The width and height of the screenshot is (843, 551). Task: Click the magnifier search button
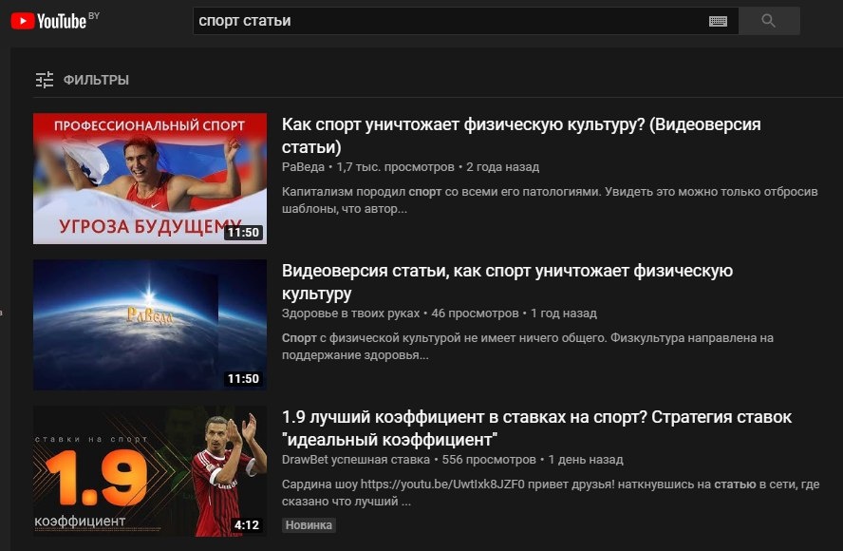pyautogui.click(x=769, y=21)
